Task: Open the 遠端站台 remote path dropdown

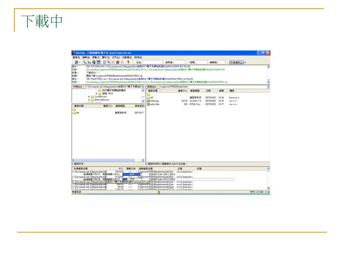Action: click(268, 87)
